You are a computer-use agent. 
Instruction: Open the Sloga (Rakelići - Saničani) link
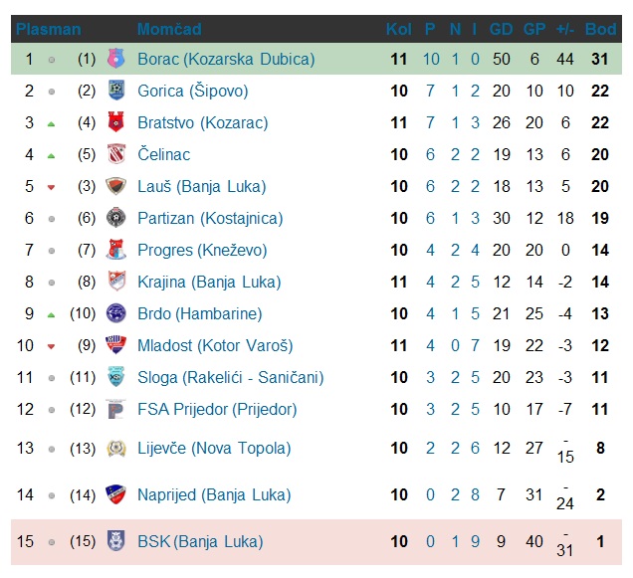point(230,378)
